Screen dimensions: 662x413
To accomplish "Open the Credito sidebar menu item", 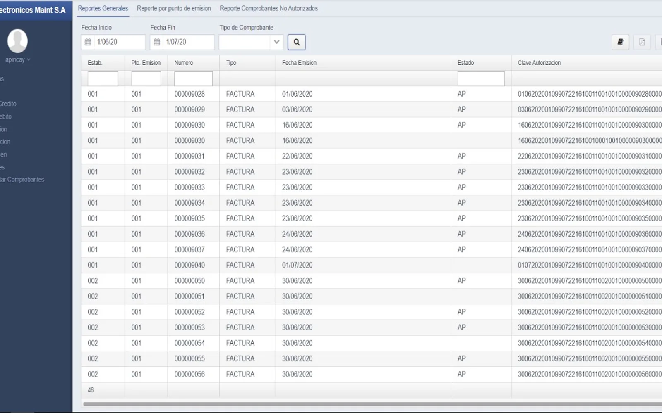I will [8, 104].
